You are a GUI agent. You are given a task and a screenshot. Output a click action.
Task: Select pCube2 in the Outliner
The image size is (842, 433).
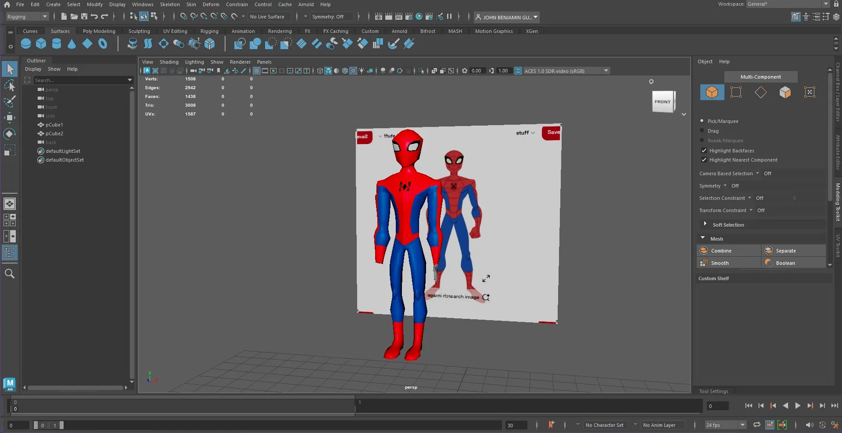(x=54, y=134)
